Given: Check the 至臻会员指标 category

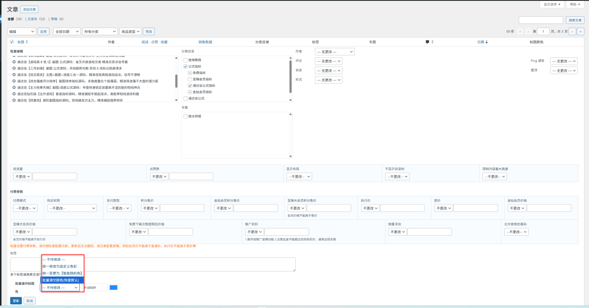Looking at the screenshot, I should tap(190, 79).
